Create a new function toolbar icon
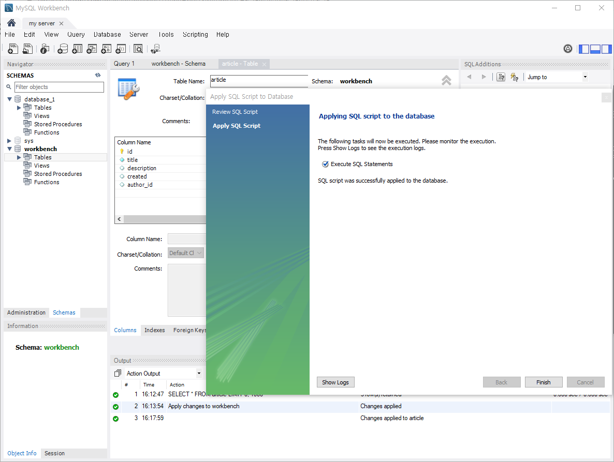The width and height of the screenshot is (614, 462). (x=121, y=49)
